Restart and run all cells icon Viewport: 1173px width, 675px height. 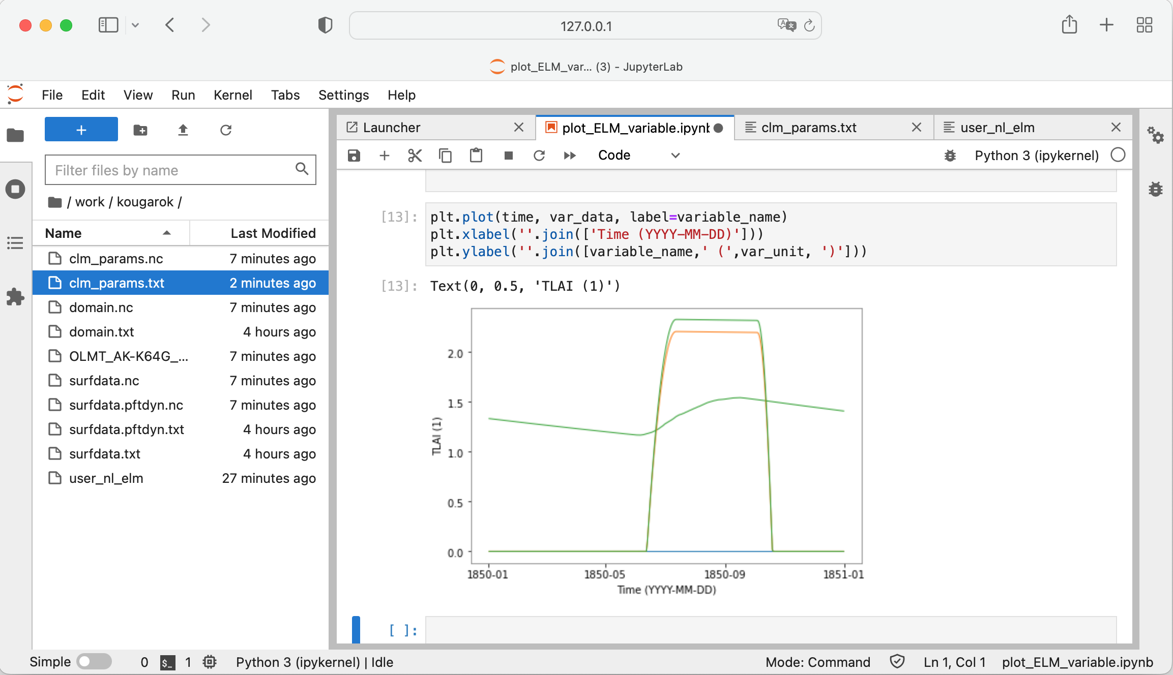[570, 156]
